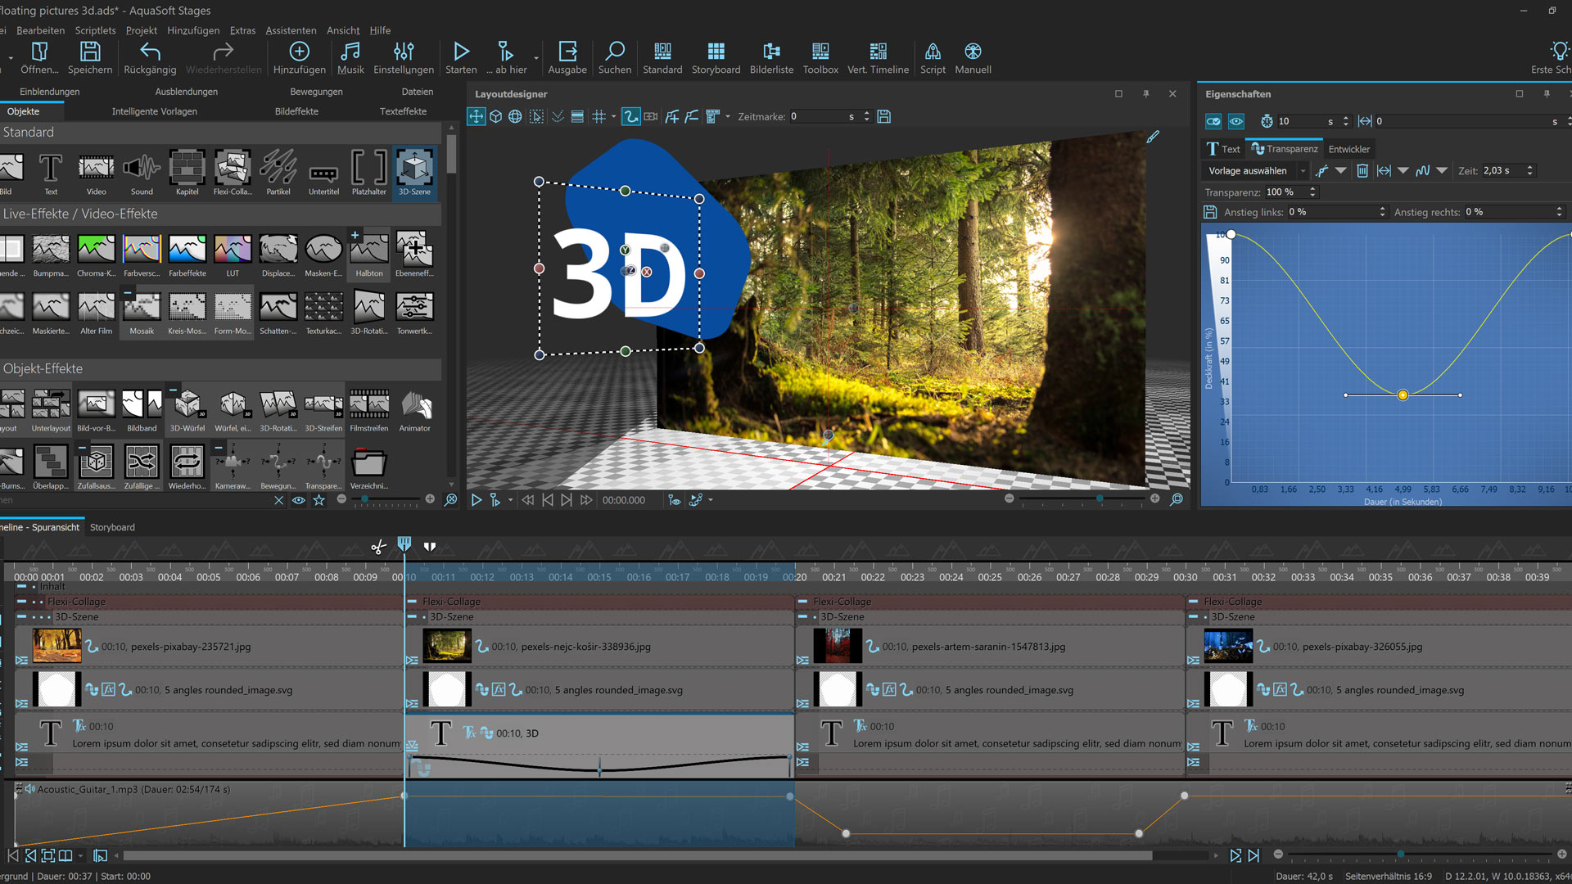
Task: Increase the Transparenz value with its stepper
Action: 1312,188
